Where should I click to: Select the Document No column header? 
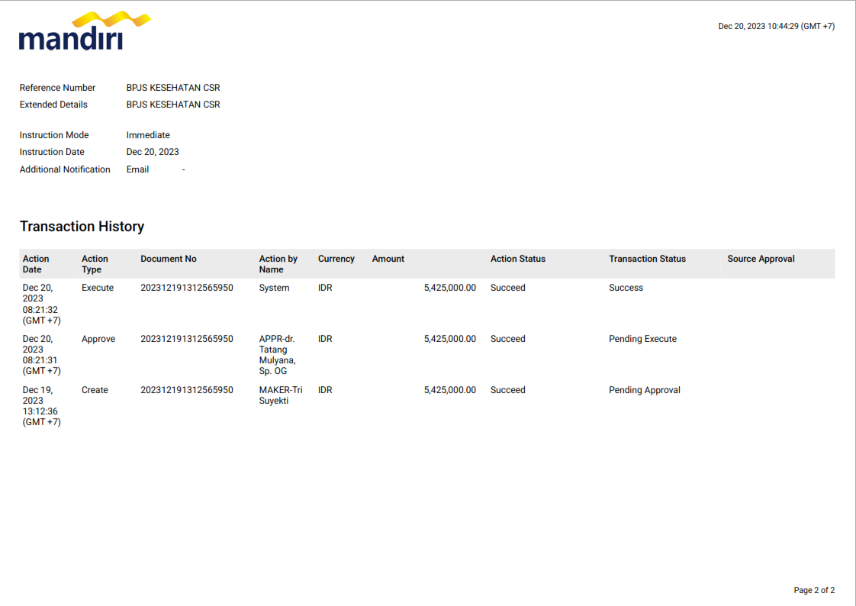point(169,259)
